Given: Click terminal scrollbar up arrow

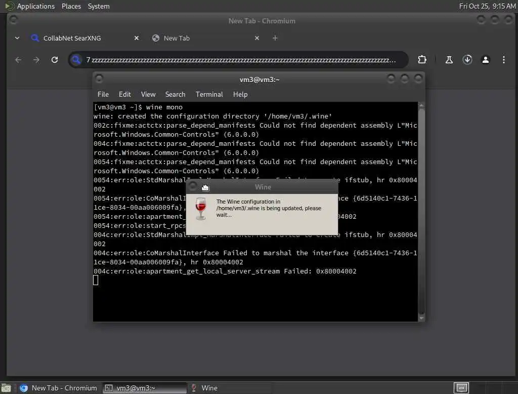Looking at the screenshot, I should point(421,105).
